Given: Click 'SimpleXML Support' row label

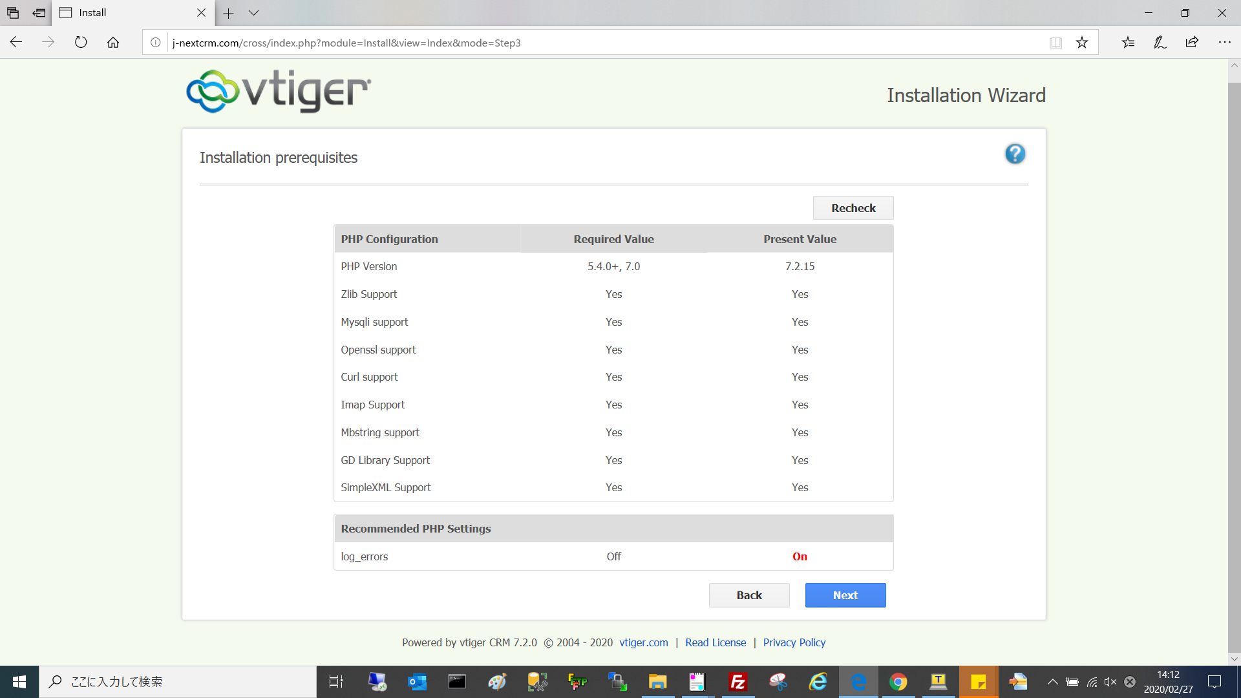Looking at the screenshot, I should coord(386,487).
